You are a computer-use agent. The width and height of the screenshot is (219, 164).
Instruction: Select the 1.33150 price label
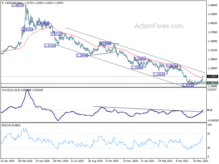click(x=50, y=46)
